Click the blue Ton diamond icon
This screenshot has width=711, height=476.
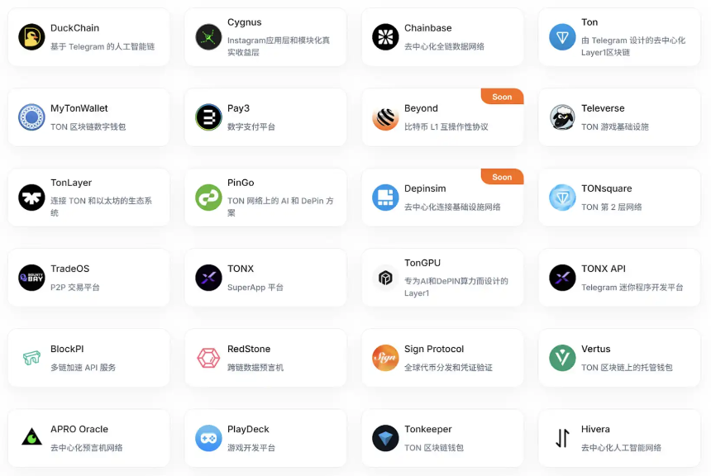pos(562,37)
